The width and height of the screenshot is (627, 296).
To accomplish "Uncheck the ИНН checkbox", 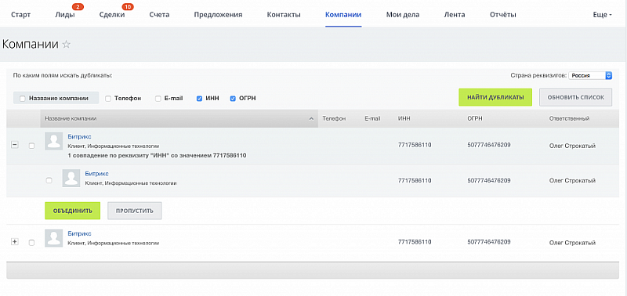I will pyautogui.click(x=199, y=98).
